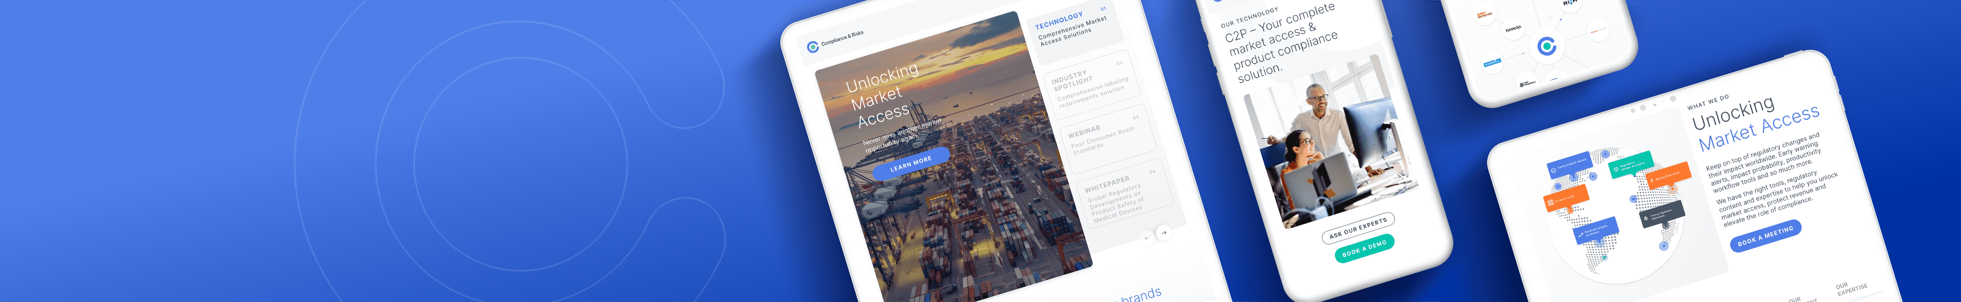Click the 'C2P – Your complete market access' heading
Viewport: 1961px width, 302px height.
[x=1281, y=43]
